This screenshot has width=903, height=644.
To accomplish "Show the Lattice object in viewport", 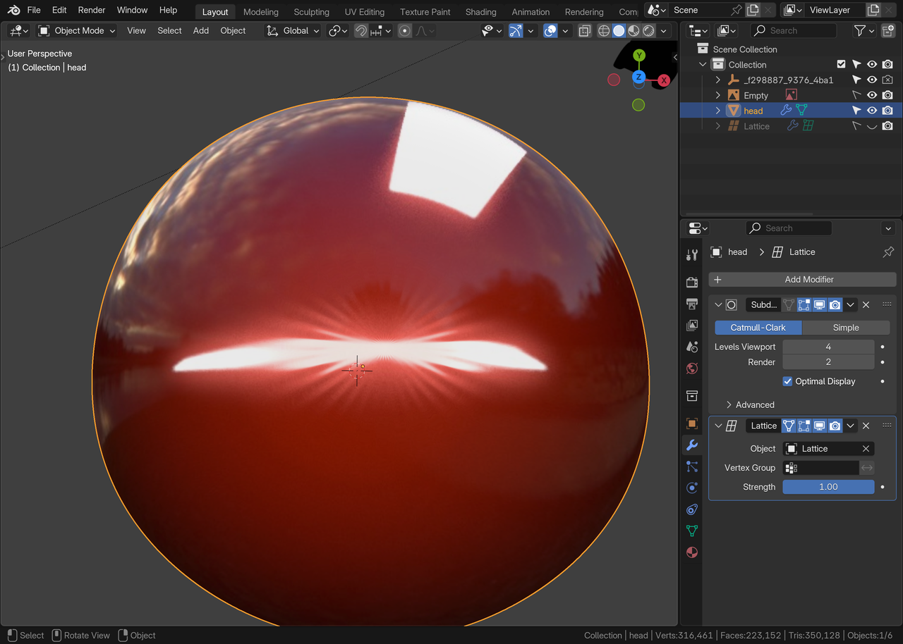I will [x=872, y=126].
